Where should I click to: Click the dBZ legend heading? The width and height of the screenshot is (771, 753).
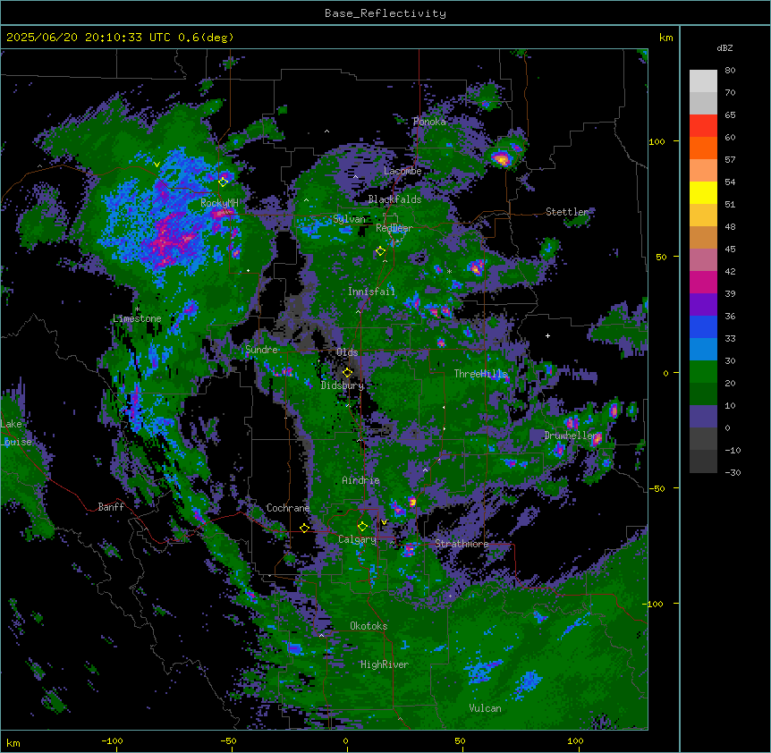[x=724, y=47]
